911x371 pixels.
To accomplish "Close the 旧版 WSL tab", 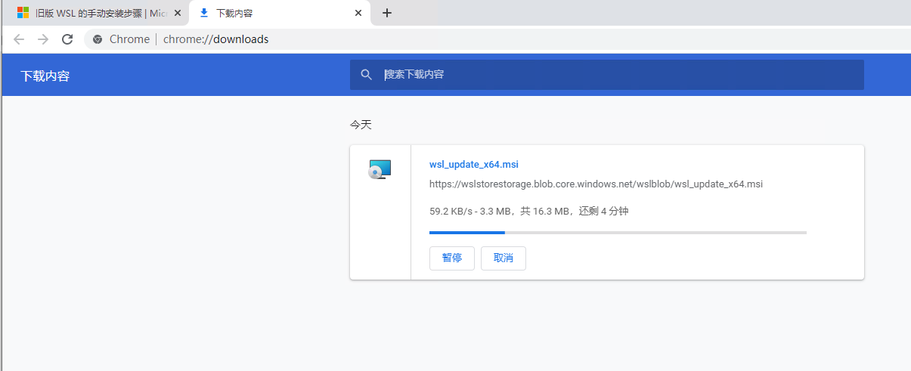I will [x=178, y=13].
